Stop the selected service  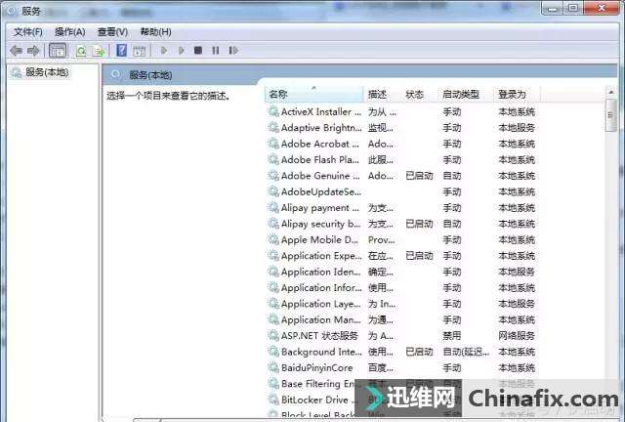(198, 50)
